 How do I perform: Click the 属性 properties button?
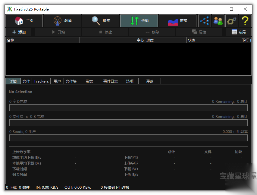pos(199,32)
